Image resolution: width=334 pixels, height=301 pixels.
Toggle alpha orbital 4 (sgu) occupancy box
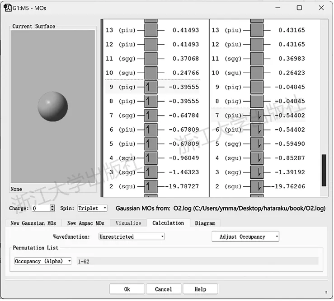151,158
